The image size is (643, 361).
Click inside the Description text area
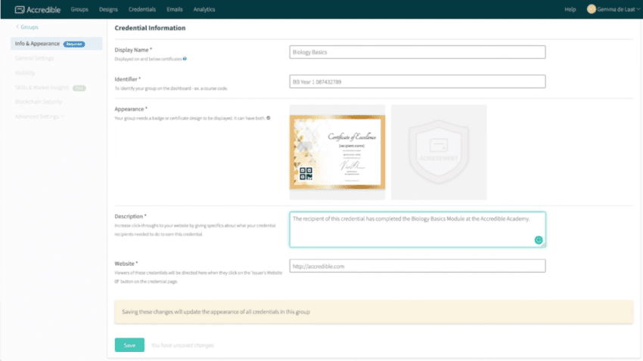[x=417, y=230]
